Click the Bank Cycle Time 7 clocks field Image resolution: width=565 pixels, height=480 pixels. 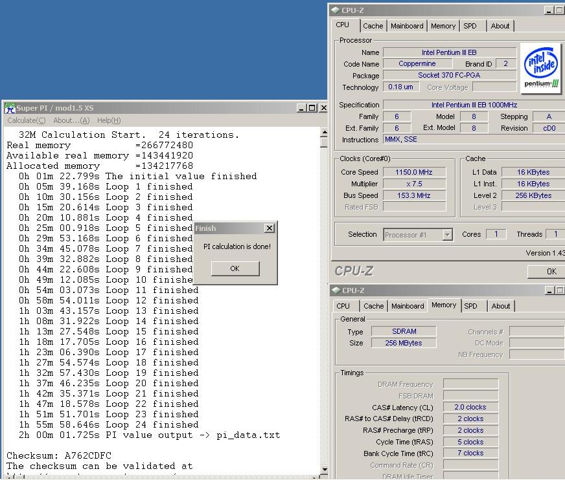coord(470,453)
